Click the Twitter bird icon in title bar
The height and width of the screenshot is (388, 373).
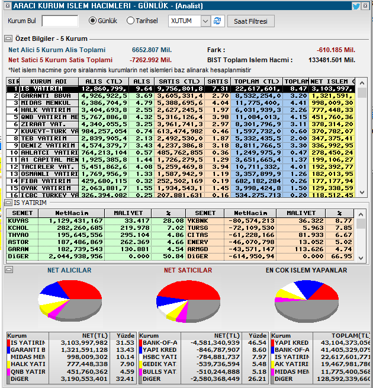tap(356, 6)
